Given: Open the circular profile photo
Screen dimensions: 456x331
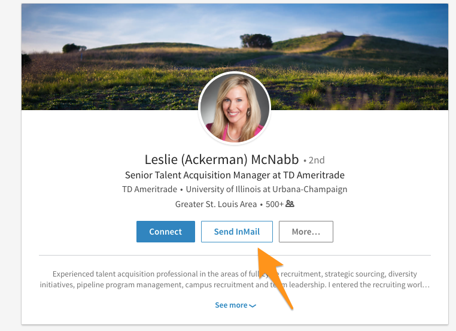Looking at the screenshot, I should point(235,108).
